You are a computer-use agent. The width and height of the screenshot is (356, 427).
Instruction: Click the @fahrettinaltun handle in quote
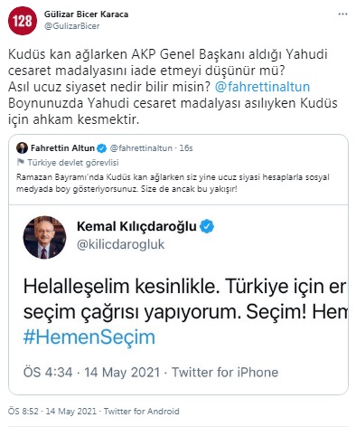click(x=141, y=148)
